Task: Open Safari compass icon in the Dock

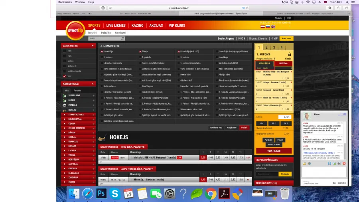Action: pyautogui.click(x=88, y=194)
